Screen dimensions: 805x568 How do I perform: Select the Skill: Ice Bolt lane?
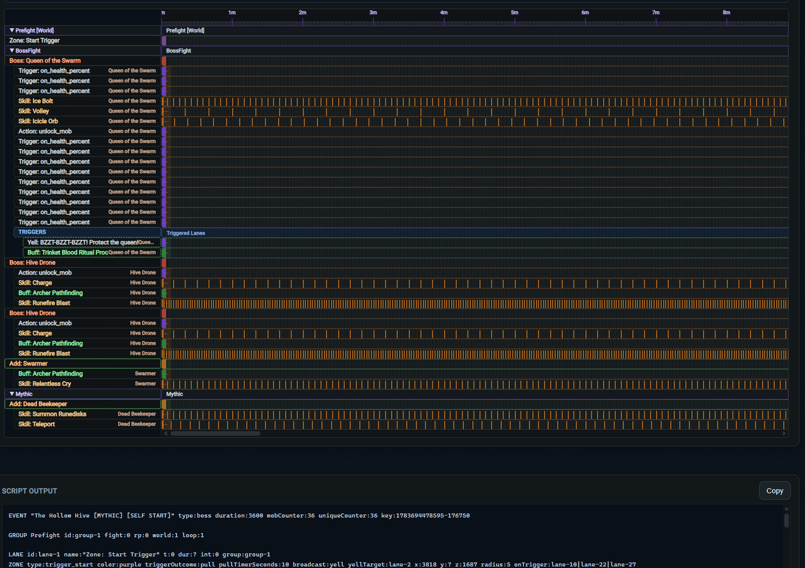click(x=87, y=101)
